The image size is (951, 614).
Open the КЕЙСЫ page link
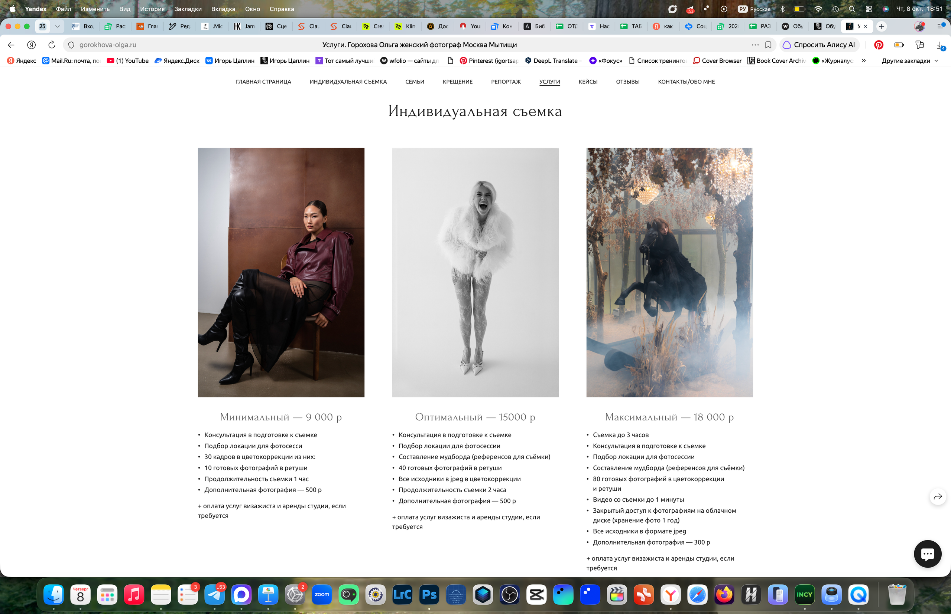pos(588,82)
